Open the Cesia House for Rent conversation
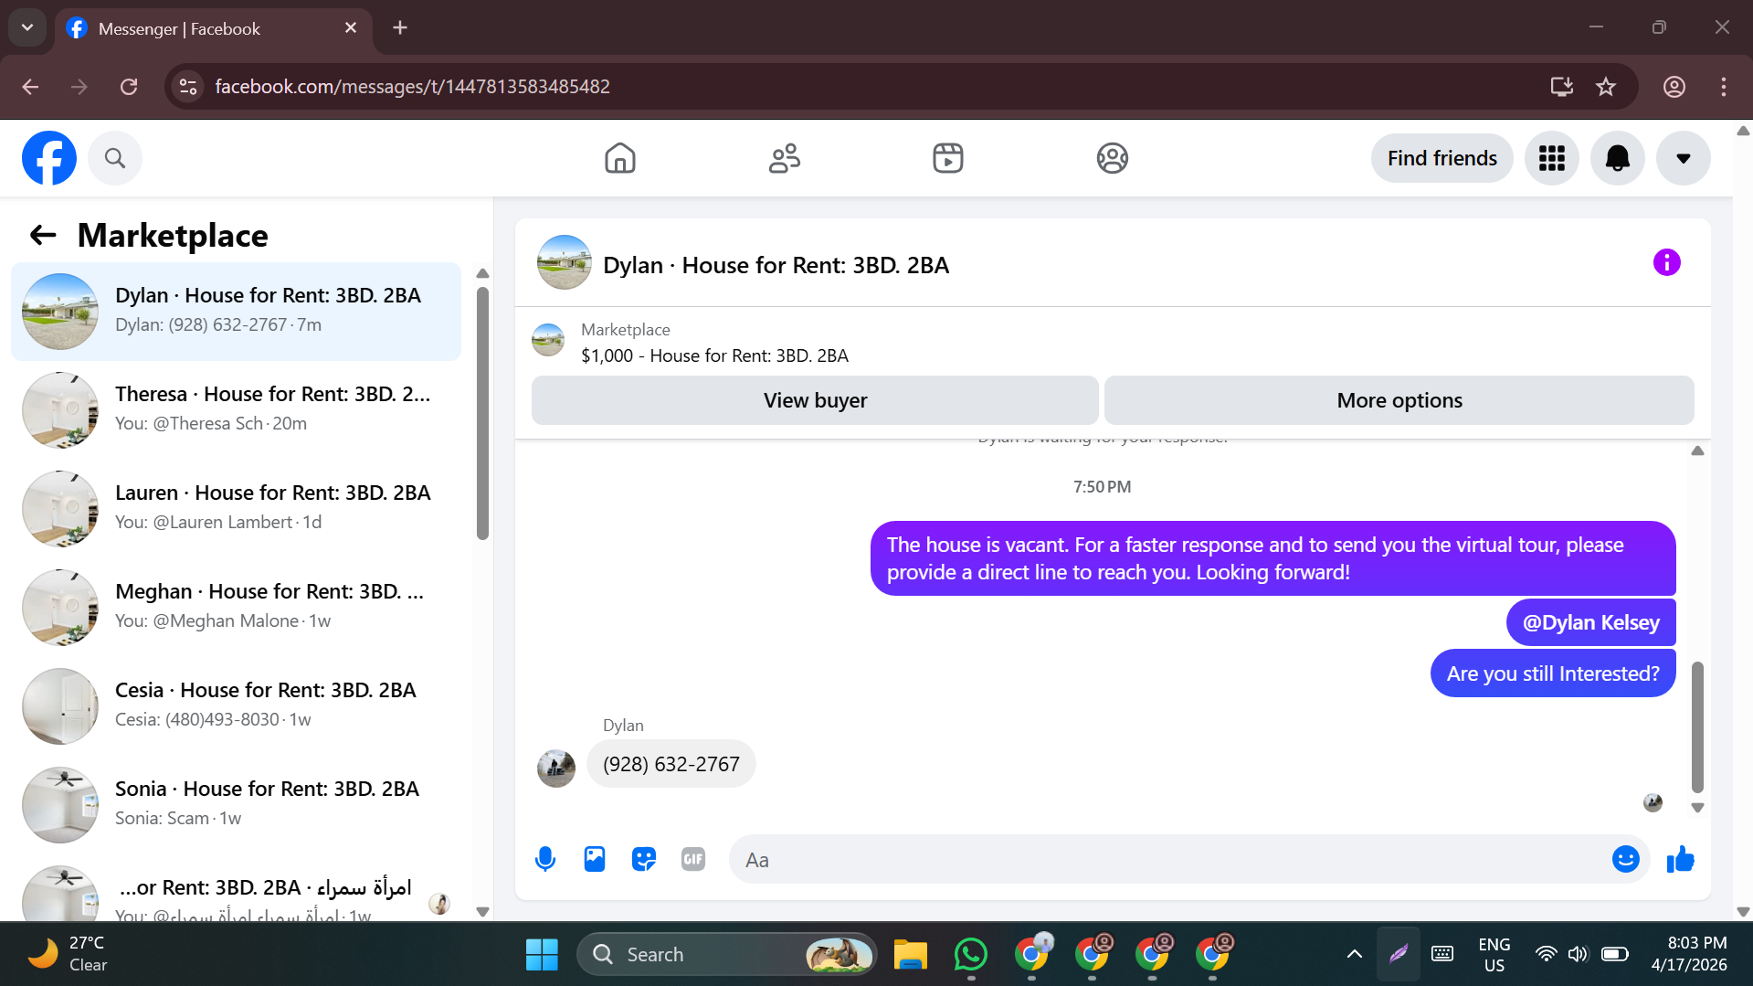1753x986 pixels. click(236, 705)
